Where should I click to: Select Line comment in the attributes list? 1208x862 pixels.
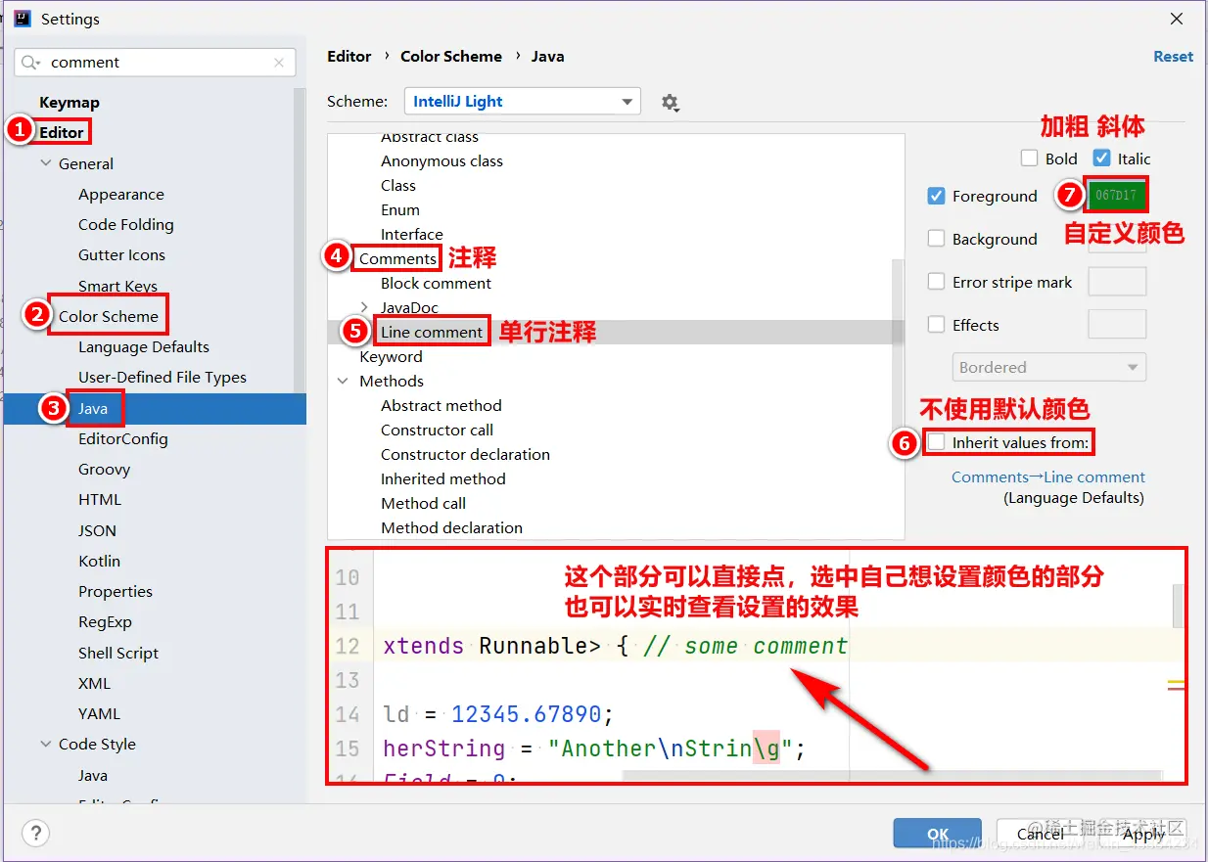[432, 332]
